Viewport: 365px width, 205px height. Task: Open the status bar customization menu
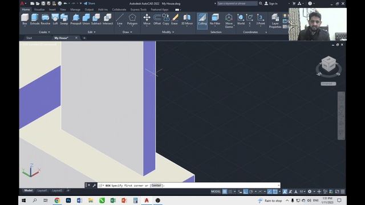[x=343, y=191]
